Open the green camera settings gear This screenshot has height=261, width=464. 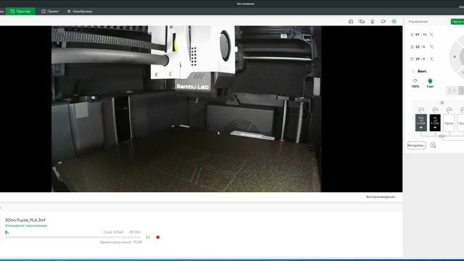(x=394, y=21)
